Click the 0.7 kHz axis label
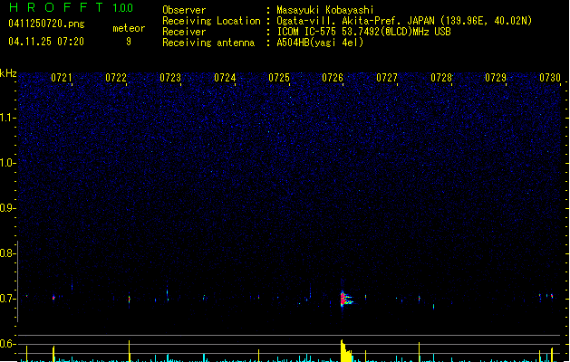 pos(7,299)
